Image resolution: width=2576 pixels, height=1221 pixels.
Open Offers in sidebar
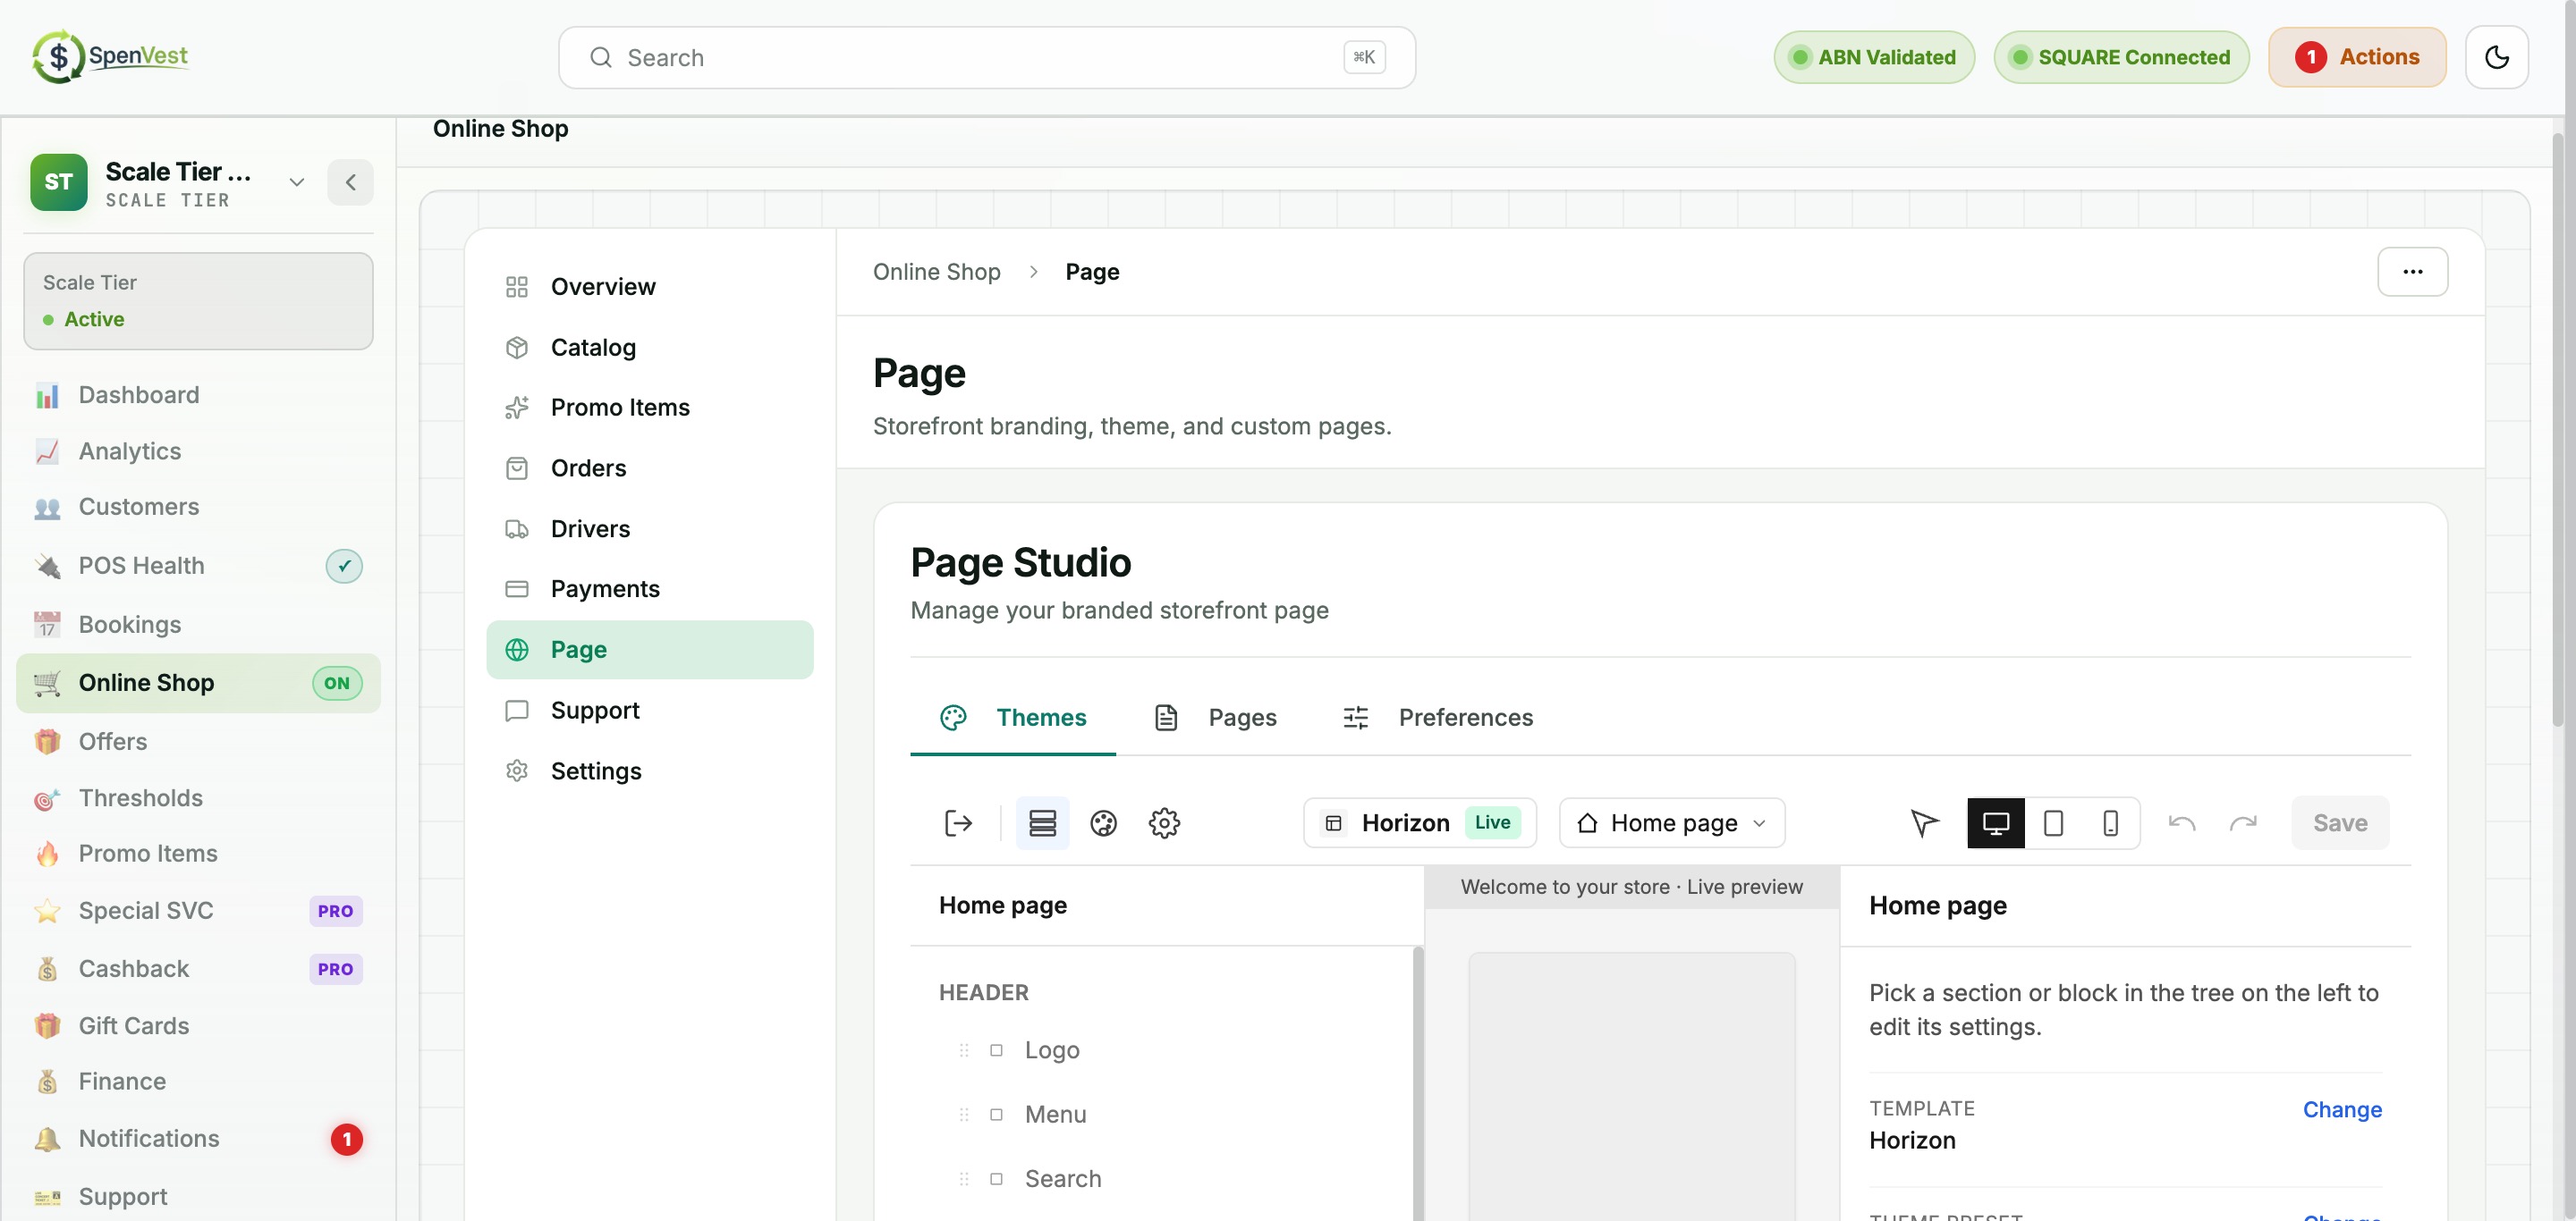pyautogui.click(x=198, y=741)
